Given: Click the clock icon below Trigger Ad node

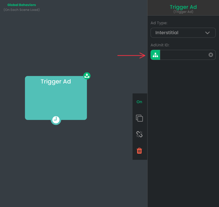Looking at the screenshot, I should [56, 120].
